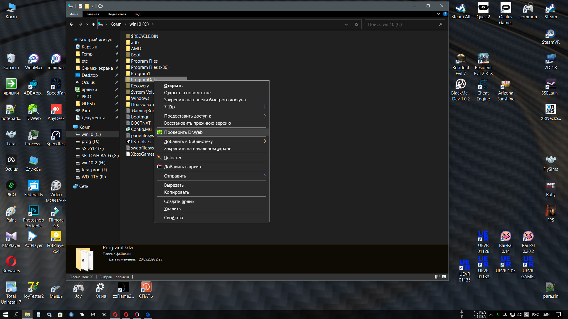The image size is (568, 319).
Task: Click the refresh button in address bar
Action: pos(356,24)
